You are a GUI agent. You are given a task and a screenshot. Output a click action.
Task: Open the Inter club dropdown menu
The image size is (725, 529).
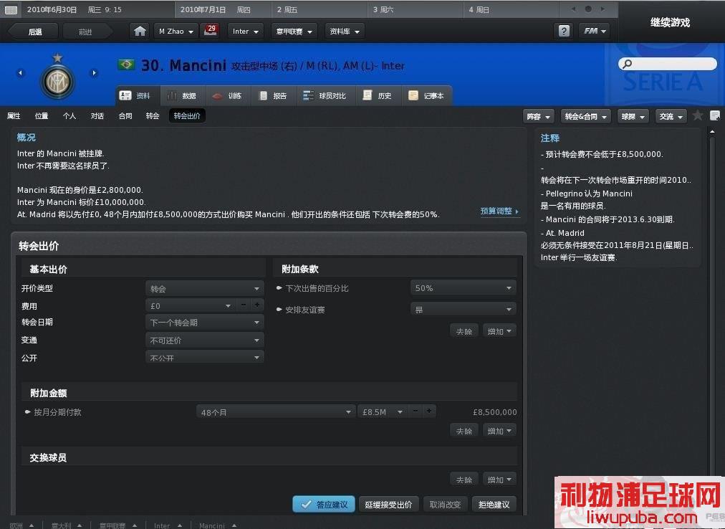coord(246,32)
